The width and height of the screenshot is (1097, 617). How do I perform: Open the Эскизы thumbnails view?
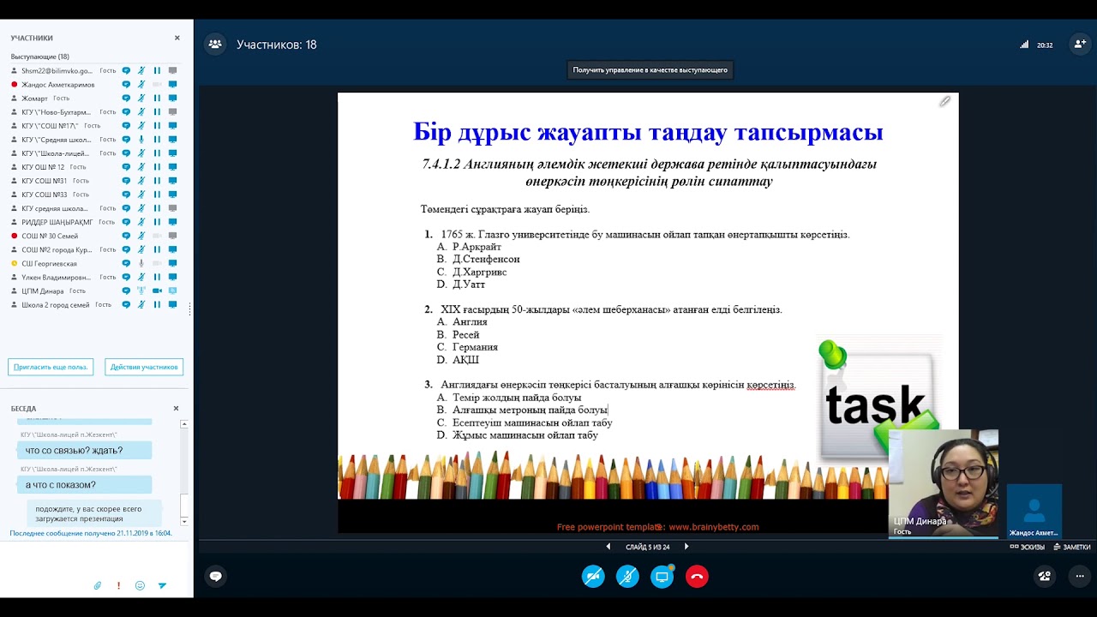tap(1028, 547)
